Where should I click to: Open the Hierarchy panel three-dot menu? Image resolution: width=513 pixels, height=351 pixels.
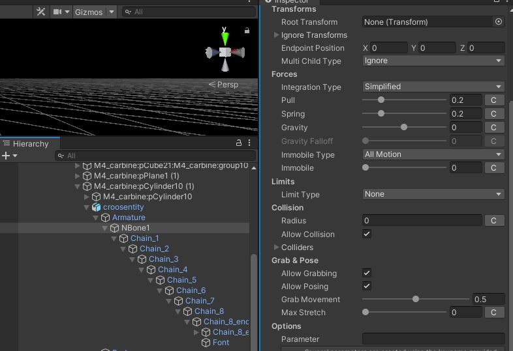coord(249,143)
